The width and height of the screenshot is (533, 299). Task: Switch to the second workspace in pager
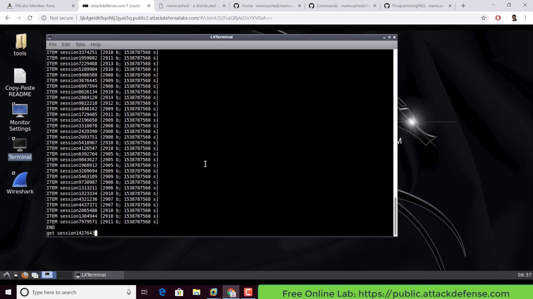[64, 275]
